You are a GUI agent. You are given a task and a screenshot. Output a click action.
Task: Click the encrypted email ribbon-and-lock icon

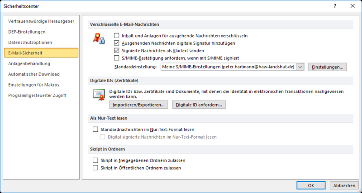[99, 38]
